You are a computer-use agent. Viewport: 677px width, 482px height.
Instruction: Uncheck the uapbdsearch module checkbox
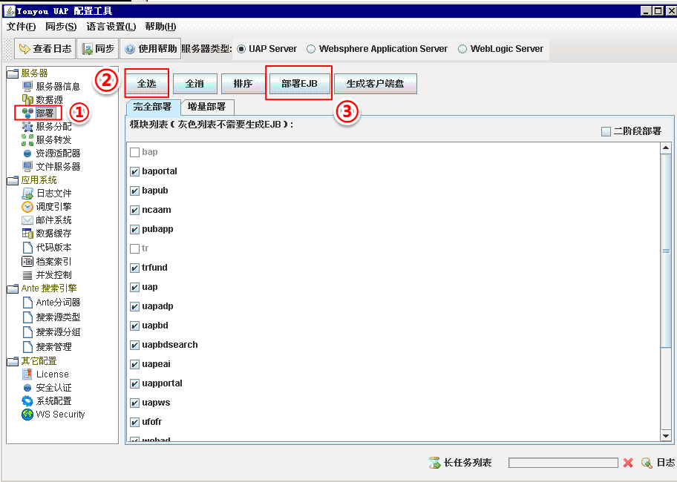(134, 346)
